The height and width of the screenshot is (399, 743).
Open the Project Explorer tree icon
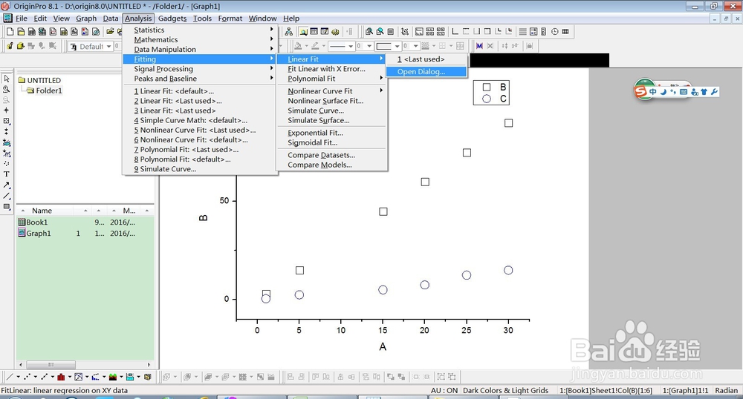pyautogui.click(x=288, y=32)
